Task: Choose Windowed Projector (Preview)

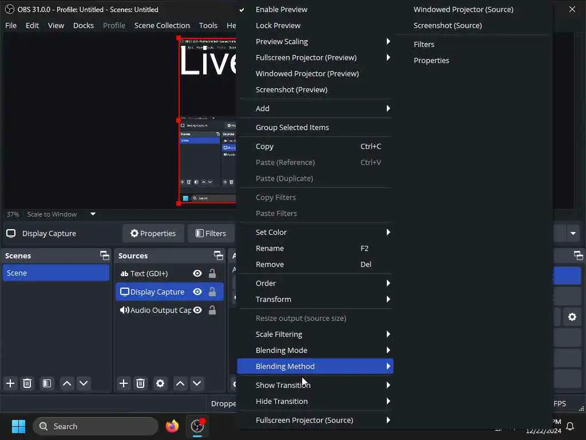Action: coord(315,74)
